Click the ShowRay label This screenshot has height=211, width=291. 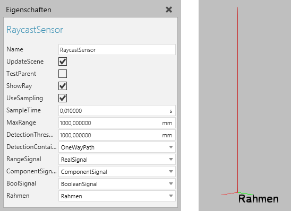coord(19,86)
